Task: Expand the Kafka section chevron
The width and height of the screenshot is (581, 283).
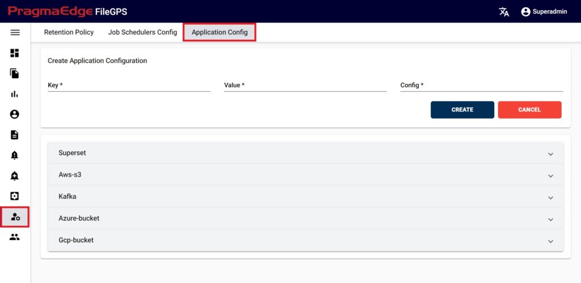Action: (x=550, y=198)
